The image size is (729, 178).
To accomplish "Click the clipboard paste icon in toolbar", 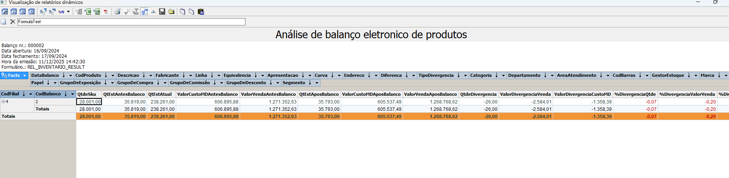I will point(201,12).
